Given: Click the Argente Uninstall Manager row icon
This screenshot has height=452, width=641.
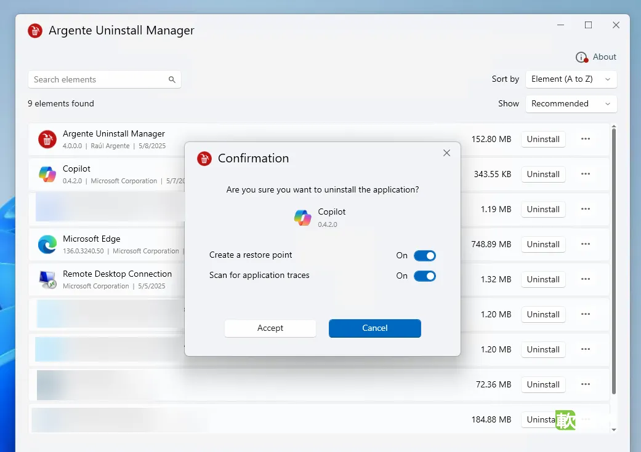Looking at the screenshot, I should (47, 139).
